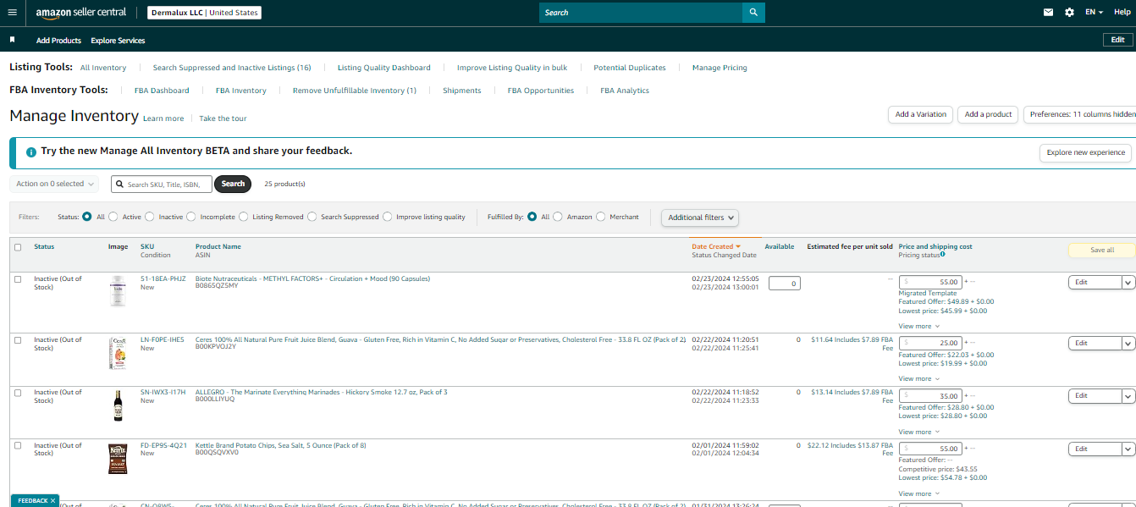Select the All status radio button
Screen dimensions: 1136x507
point(86,217)
